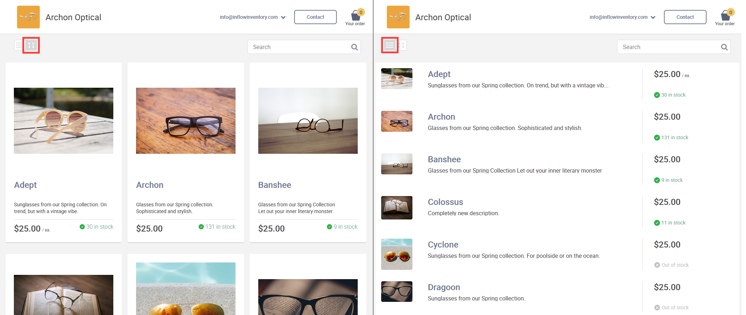Open Adept product link in list view
Screen dimensions: 746x315
point(439,74)
